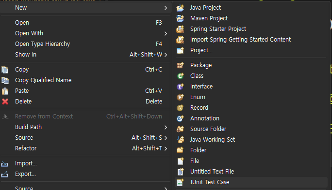Image resolution: width=332 pixels, height=190 pixels.
Task: Click the new Folder icon
Action: click(180, 150)
